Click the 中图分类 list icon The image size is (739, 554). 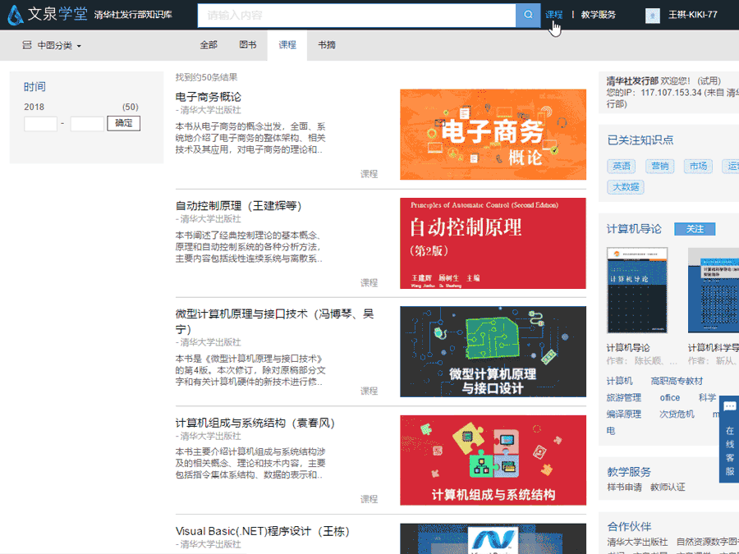pyautogui.click(x=27, y=45)
